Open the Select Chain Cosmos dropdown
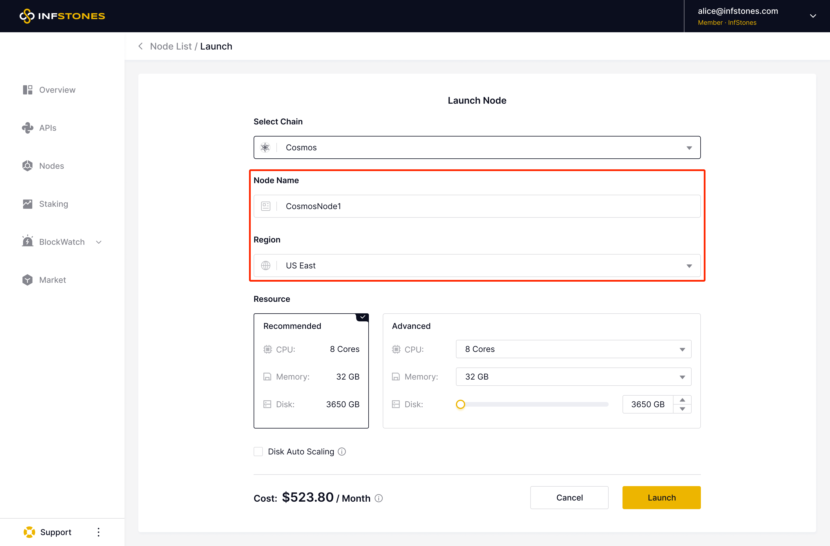The image size is (830, 546). 477,147
